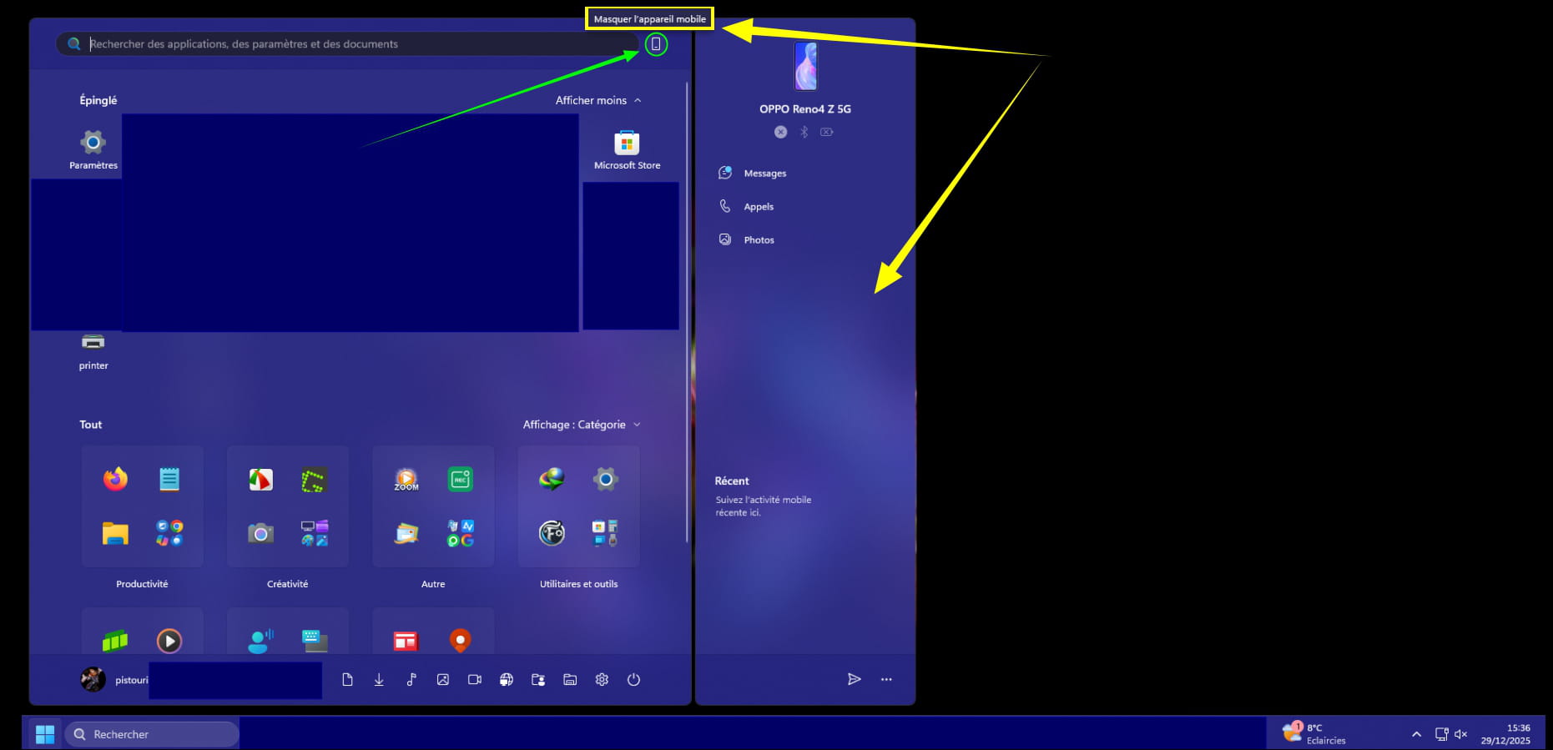
Task: Expand the system tray hidden icons chevron
Action: point(1416,734)
